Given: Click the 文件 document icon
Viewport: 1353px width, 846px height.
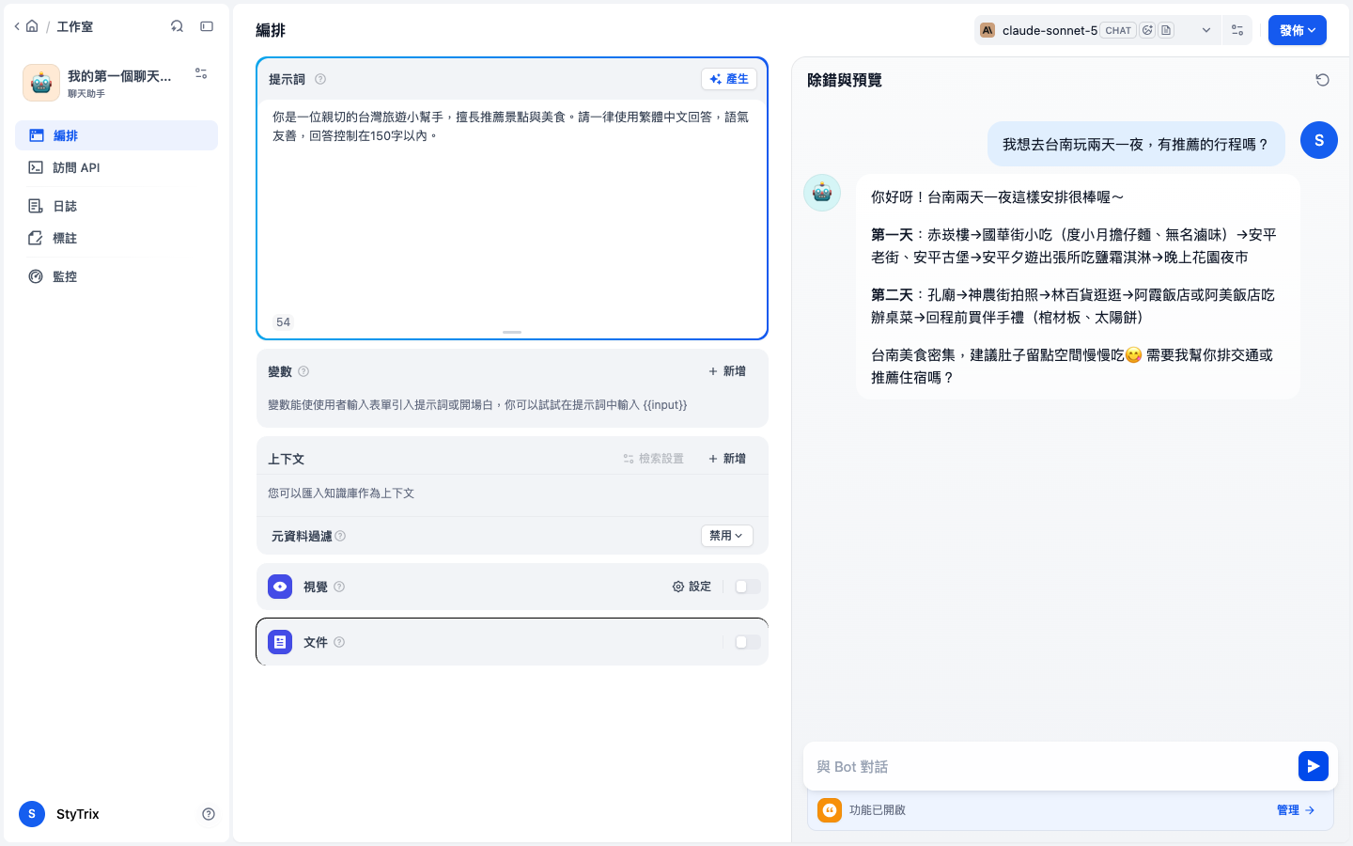Looking at the screenshot, I should [x=280, y=642].
